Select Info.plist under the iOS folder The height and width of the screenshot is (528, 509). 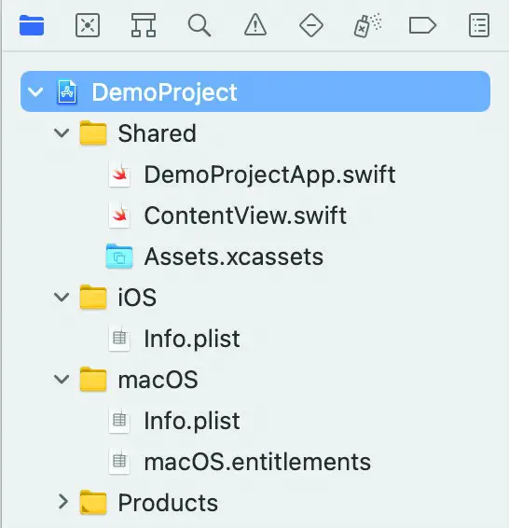[174, 339]
